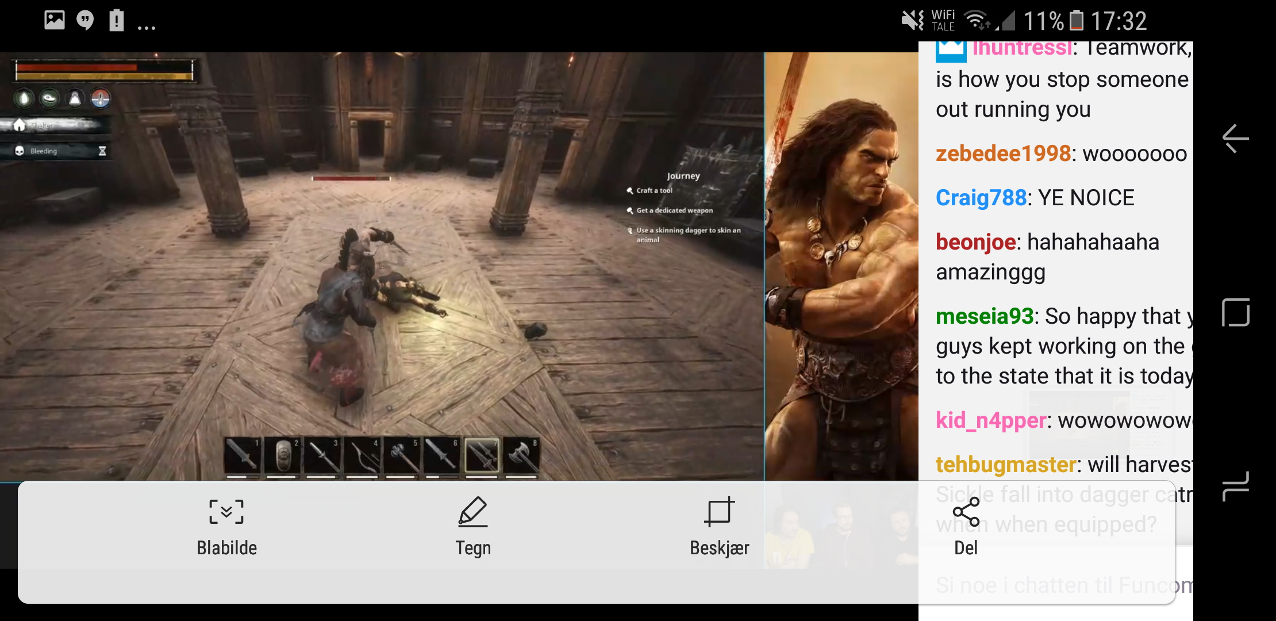The height and width of the screenshot is (621, 1276).
Task: Tap the Blabilde scroll capture icon
Action: 226,511
